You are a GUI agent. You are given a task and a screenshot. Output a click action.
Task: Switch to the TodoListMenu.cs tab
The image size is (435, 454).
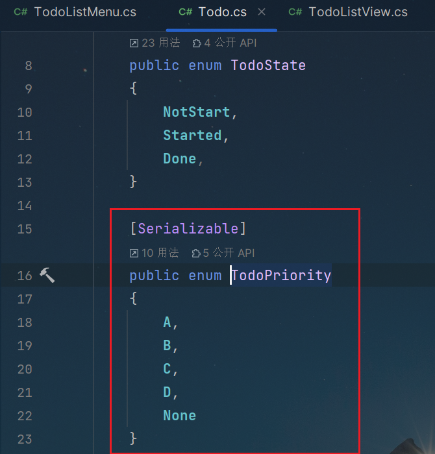tap(75, 12)
